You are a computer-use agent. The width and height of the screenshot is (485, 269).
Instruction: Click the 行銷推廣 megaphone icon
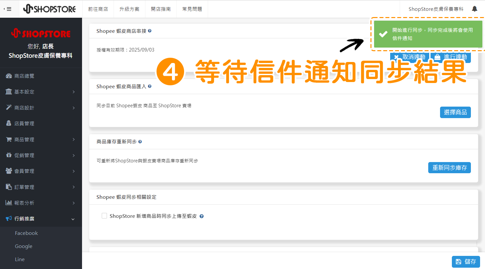pyautogui.click(x=9, y=218)
